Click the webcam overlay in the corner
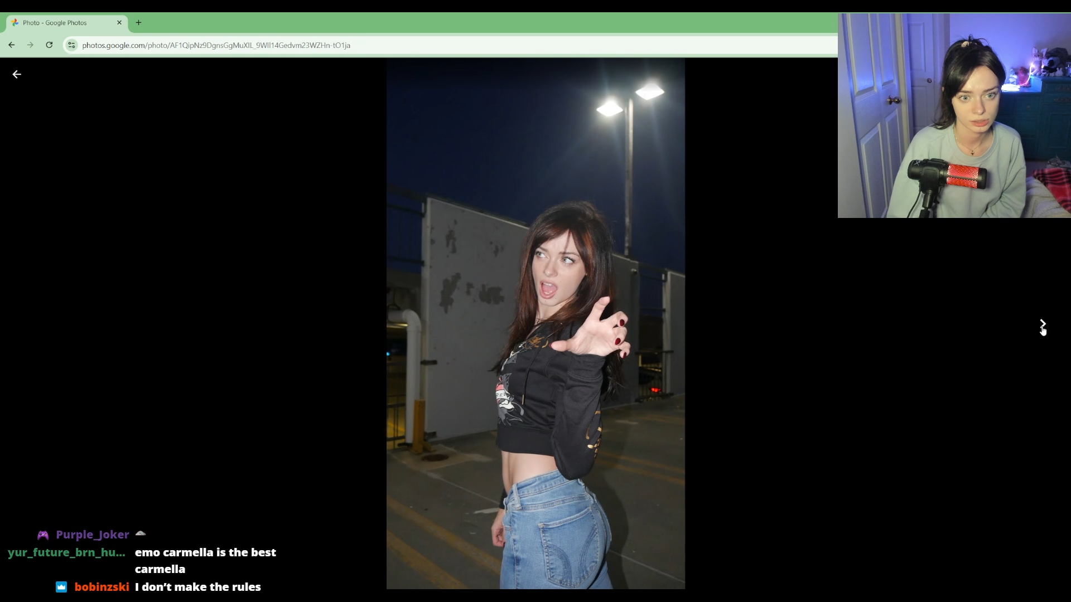 click(954, 115)
